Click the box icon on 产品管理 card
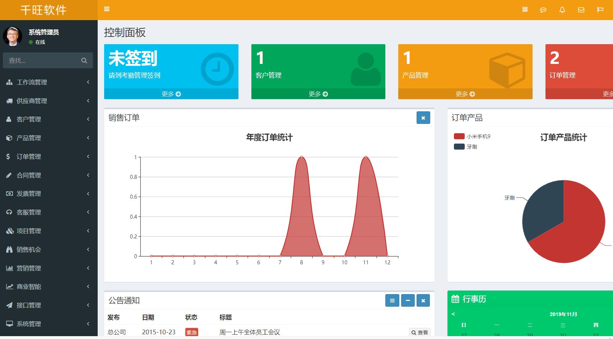613x339 pixels. point(507,70)
